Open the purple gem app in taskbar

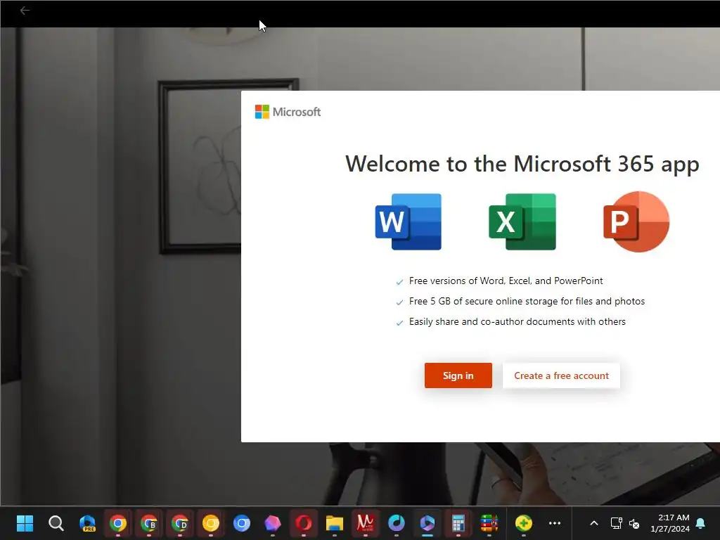coord(273,523)
